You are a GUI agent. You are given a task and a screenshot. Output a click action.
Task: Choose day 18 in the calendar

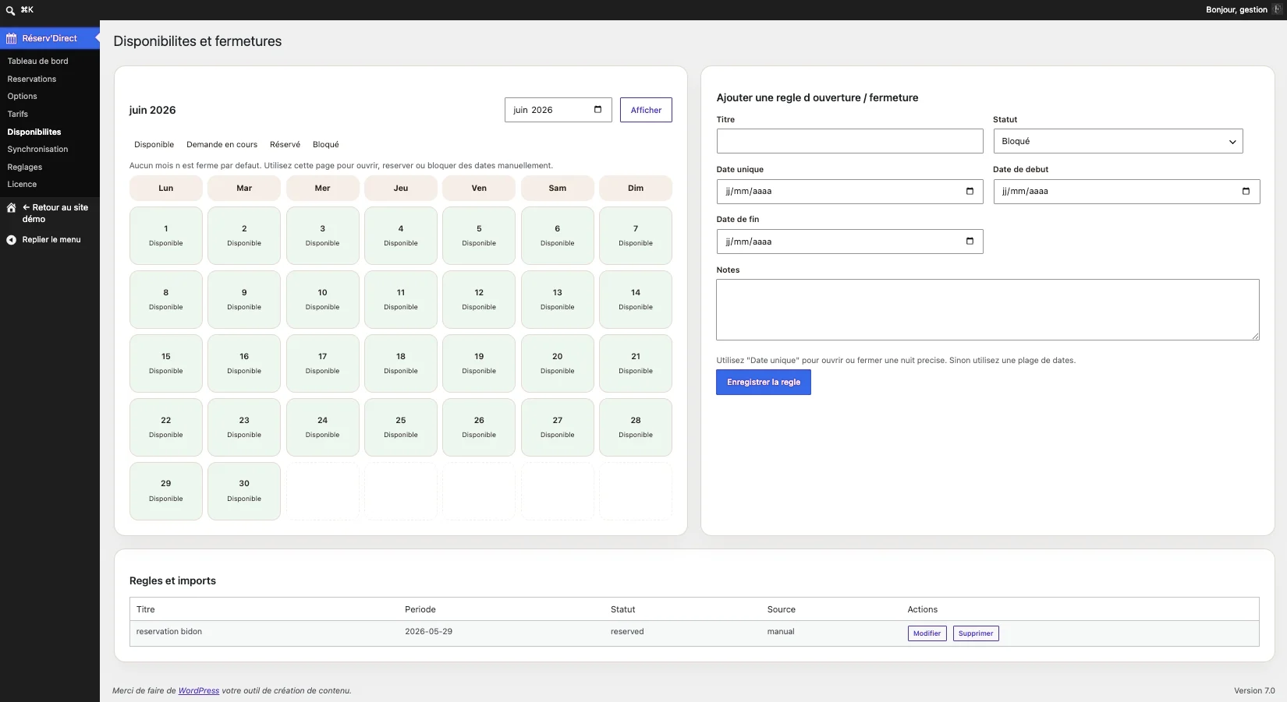(401, 363)
